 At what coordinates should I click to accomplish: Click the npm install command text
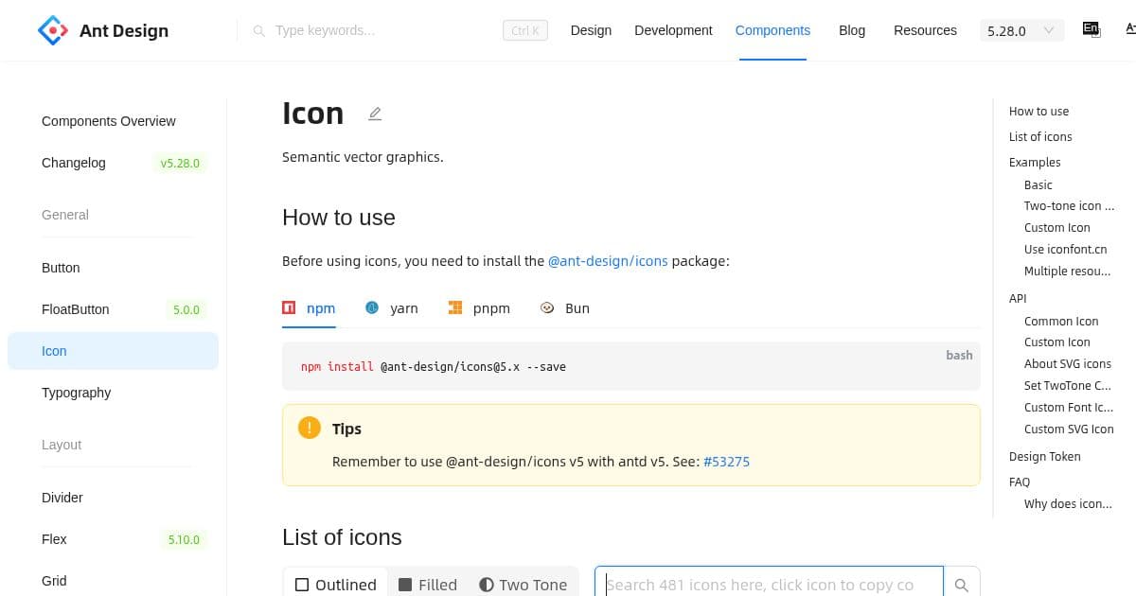[x=434, y=366]
